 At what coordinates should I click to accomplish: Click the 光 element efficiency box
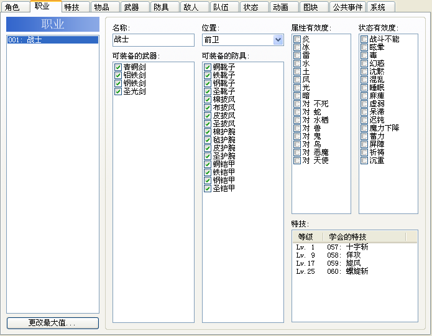pyautogui.click(x=297, y=88)
